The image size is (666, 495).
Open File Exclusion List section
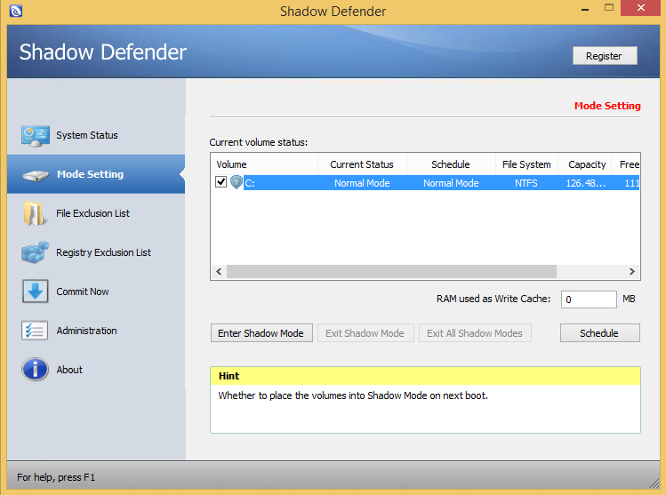[93, 213]
